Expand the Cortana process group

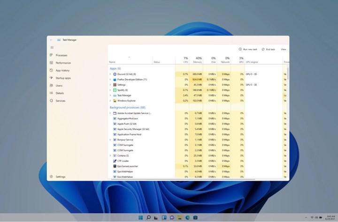tap(110, 155)
